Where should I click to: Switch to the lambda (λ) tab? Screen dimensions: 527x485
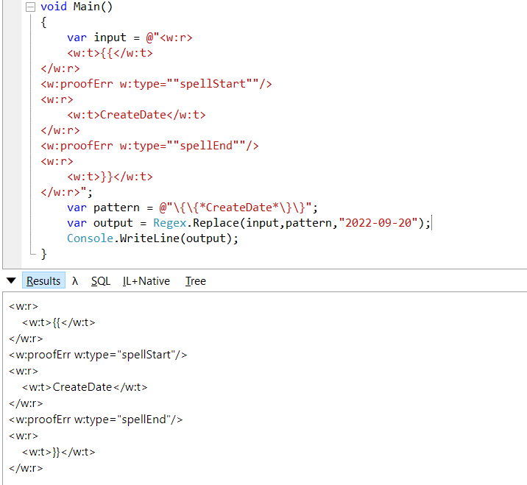[75, 280]
